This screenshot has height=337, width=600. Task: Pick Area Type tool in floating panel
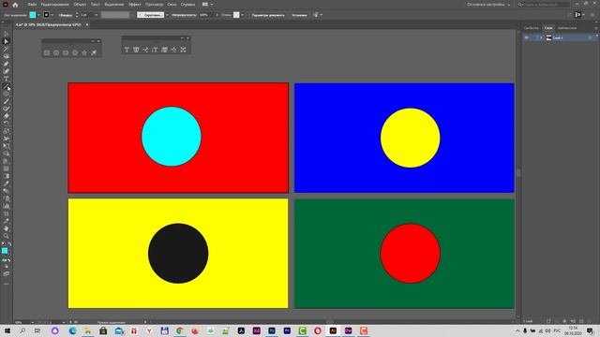[x=136, y=50]
